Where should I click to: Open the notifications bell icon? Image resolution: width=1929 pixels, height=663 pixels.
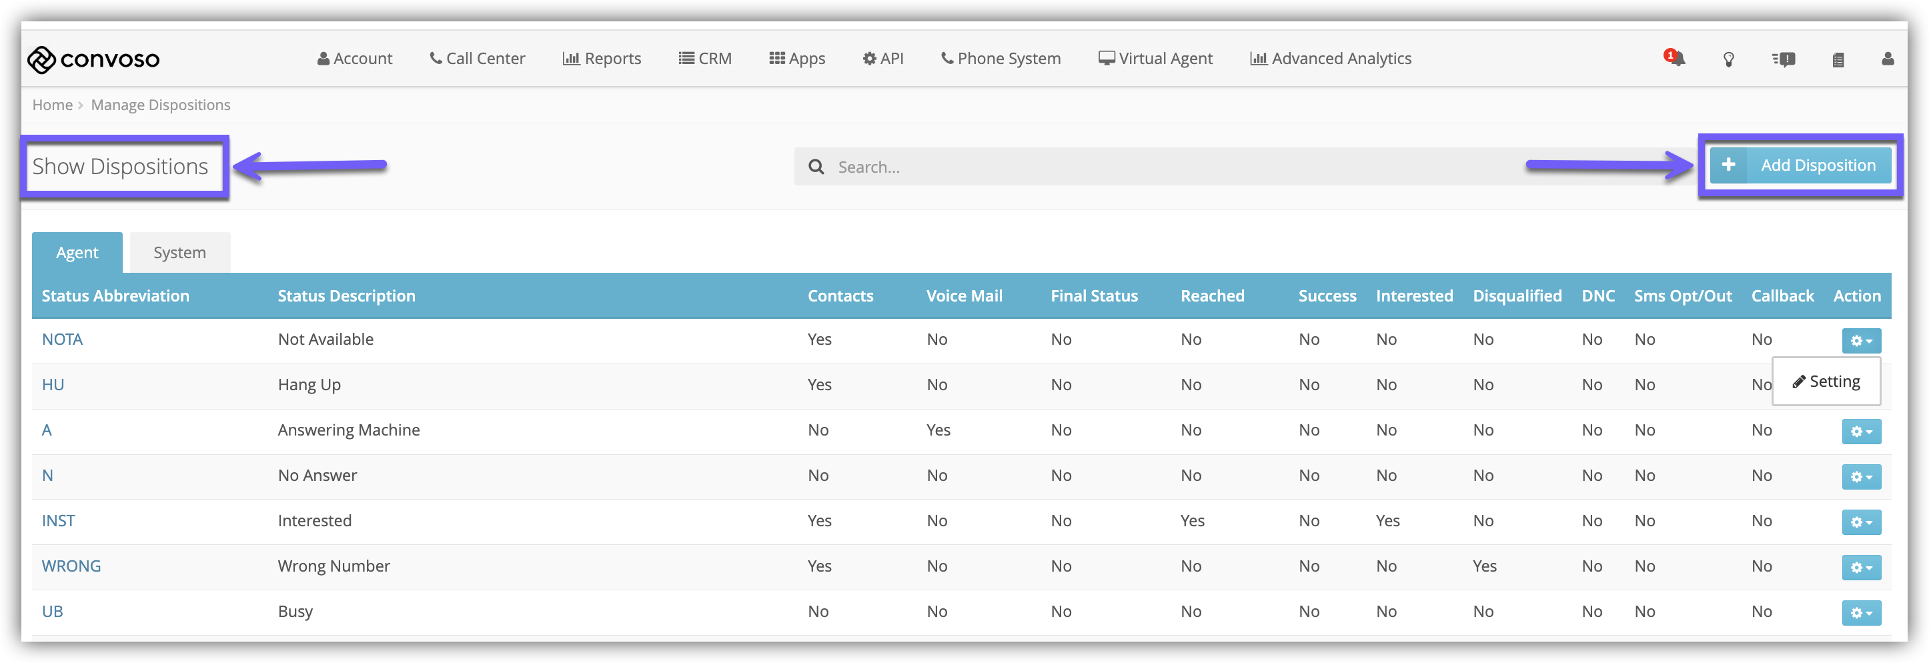[1674, 59]
